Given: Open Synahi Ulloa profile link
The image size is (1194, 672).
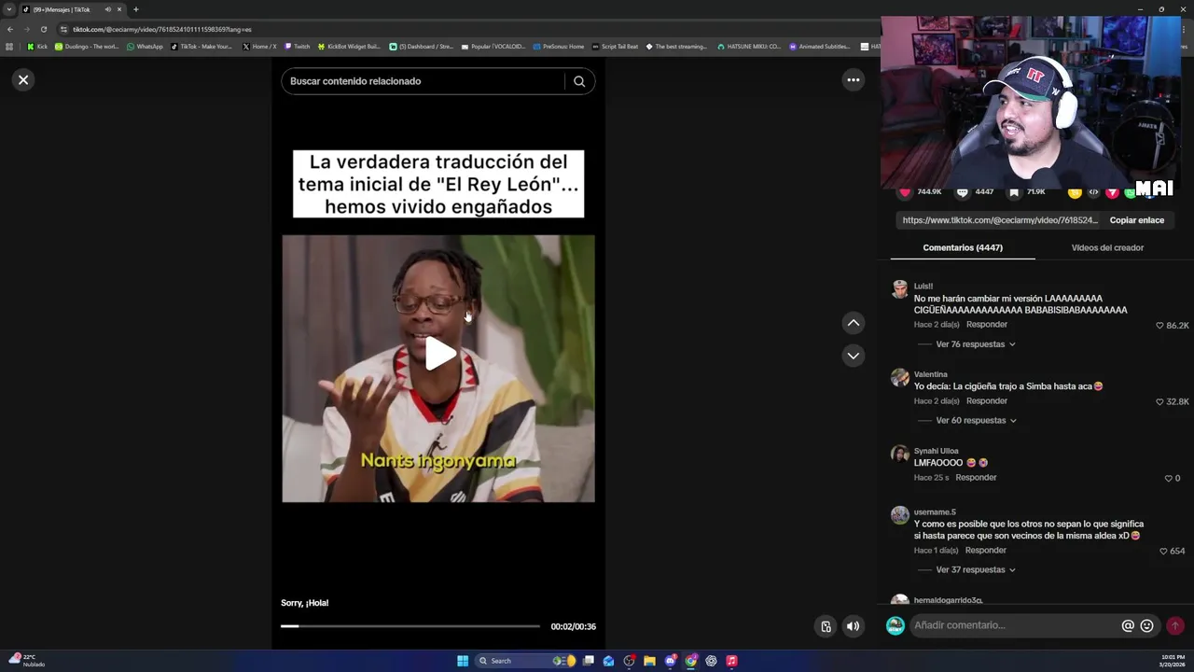Looking at the screenshot, I should [936, 451].
